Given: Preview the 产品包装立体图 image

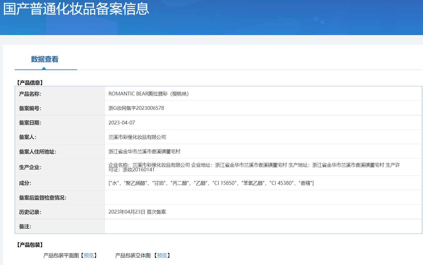Looking at the screenshot, I should (162, 256).
